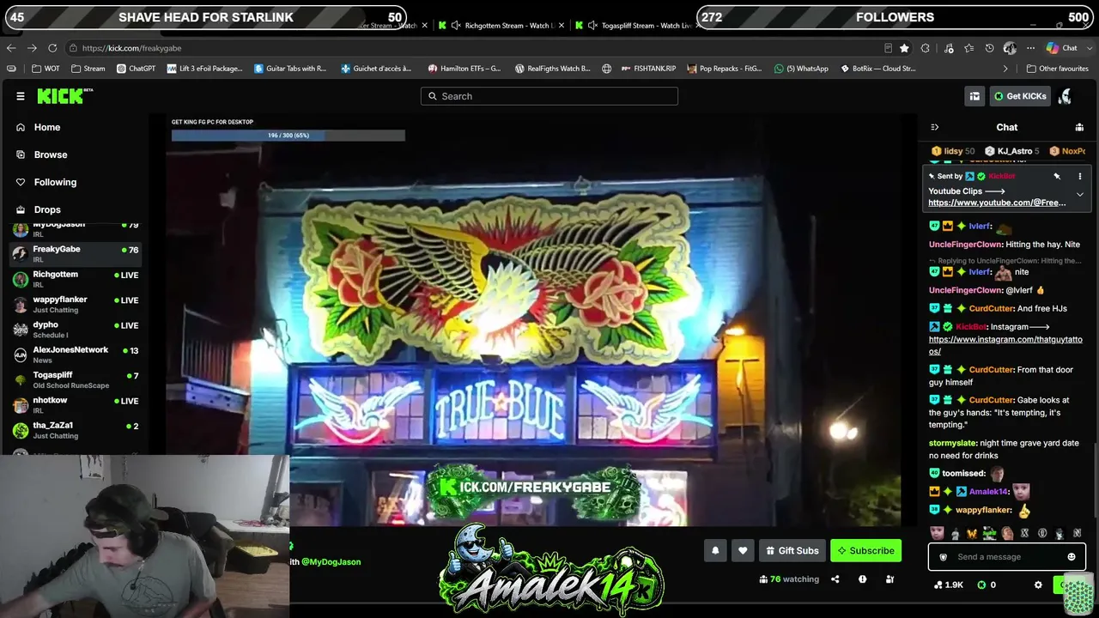Viewport: 1099px width, 618px height.
Task: Share the stream via share icon
Action: pyautogui.click(x=835, y=579)
